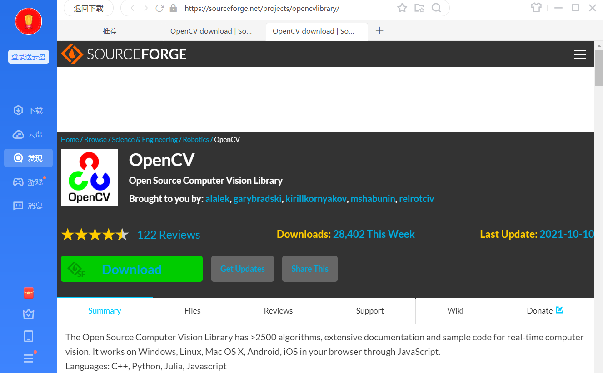Click the bookmark star icon in address bar
603x373 pixels.
pos(402,8)
